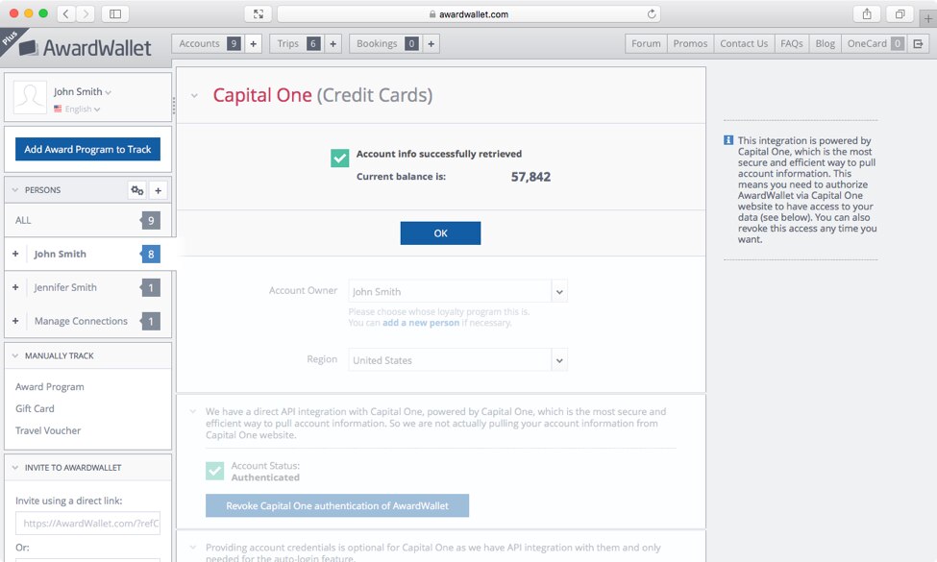Screen dimensions: 937x562
Task: Follow the 'add a new person' link
Action: pos(421,323)
